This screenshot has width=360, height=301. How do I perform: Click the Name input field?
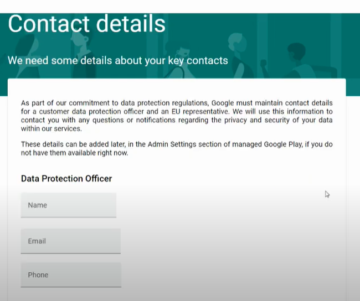coord(69,205)
